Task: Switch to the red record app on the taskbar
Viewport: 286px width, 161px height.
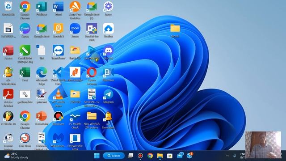Action: click(140, 156)
